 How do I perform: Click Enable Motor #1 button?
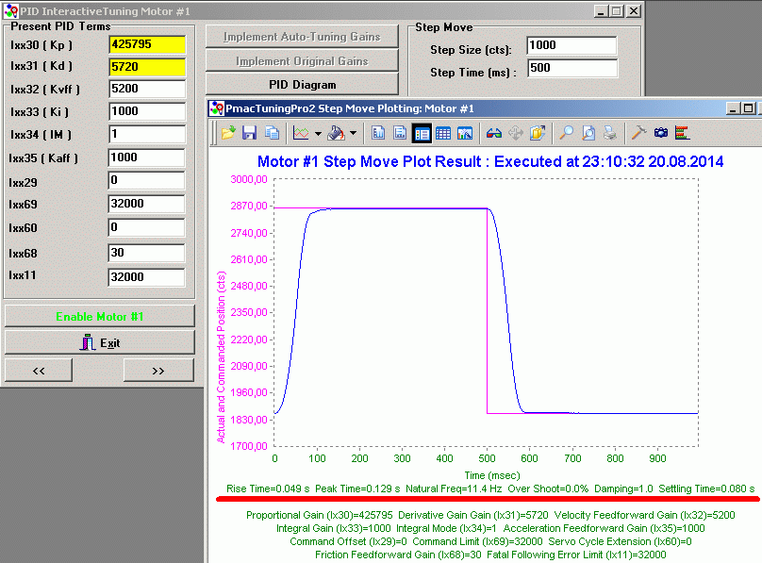pyautogui.click(x=100, y=317)
